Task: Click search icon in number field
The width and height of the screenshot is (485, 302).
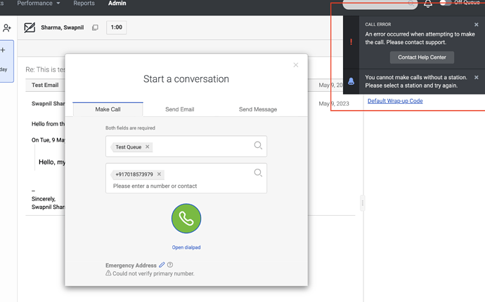Action: click(x=258, y=173)
